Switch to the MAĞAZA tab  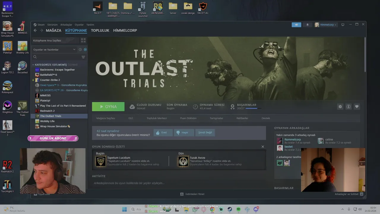pos(53,30)
